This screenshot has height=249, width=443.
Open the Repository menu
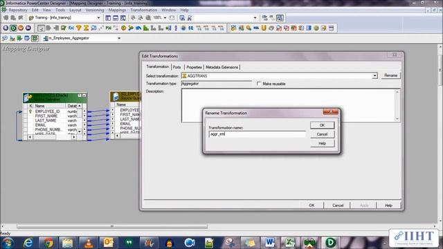pos(18,10)
